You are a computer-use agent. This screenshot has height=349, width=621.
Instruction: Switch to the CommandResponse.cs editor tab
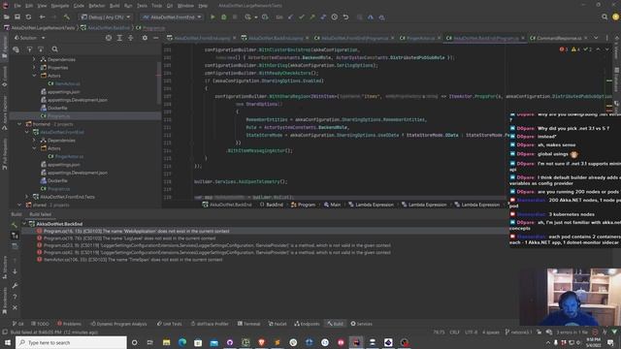point(559,38)
